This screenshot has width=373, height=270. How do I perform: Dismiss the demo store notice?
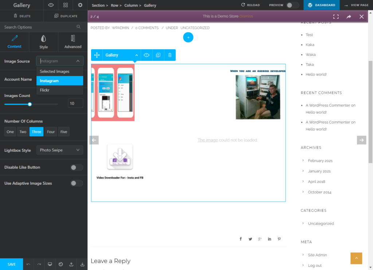pos(246,16)
